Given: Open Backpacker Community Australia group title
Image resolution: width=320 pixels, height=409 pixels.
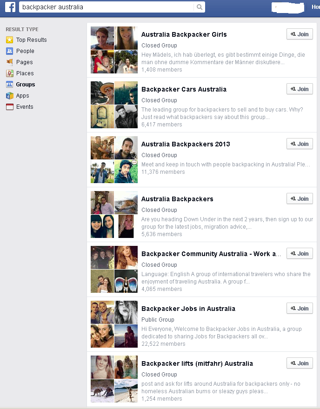Looking at the screenshot, I should pos(211,254).
